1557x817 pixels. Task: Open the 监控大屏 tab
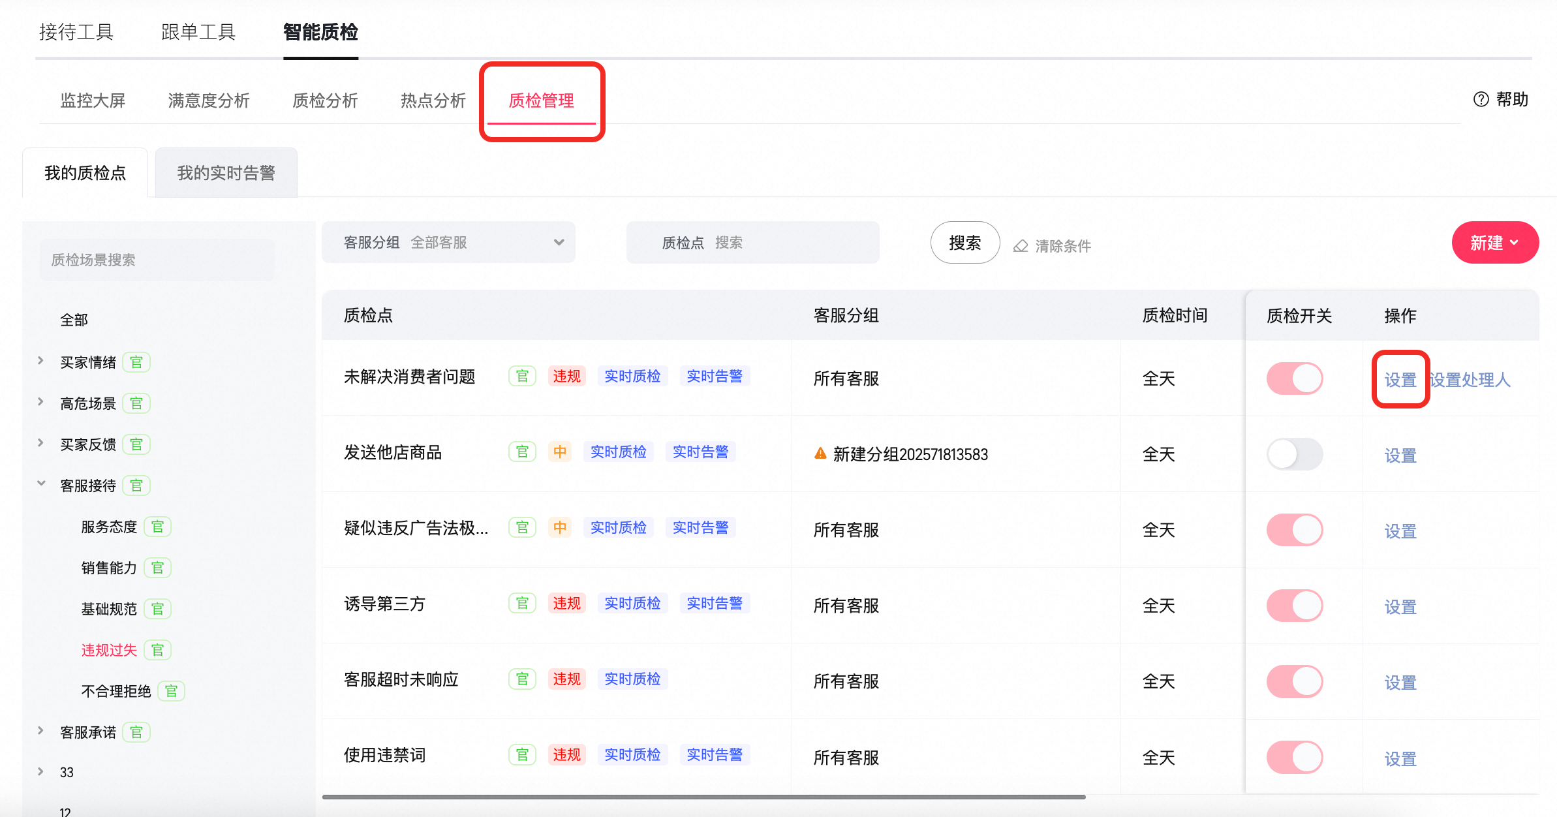(93, 100)
